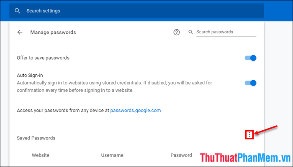Select the Username column header
Screen dimensions: 293x167
(112, 155)
